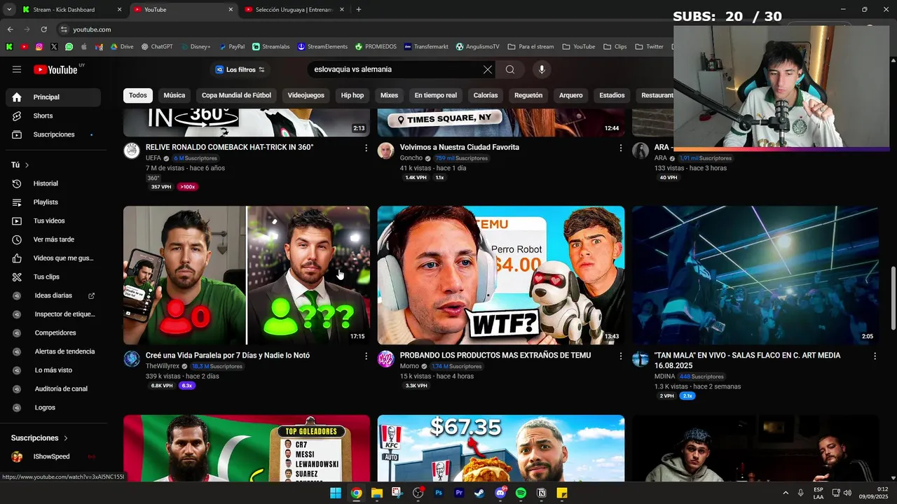Open Playlists in the sidebar
The height and width of the screenshot is (504, 897).
[53, 202]
